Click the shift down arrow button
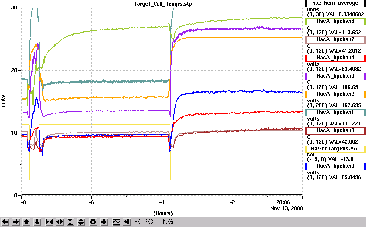This screenshot has height=227, width=366. [x=37, y=221]
